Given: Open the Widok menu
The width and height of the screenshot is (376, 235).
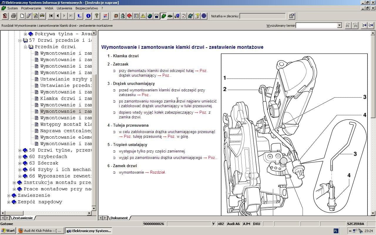Looking at the screenshot, I should point(49,8).
